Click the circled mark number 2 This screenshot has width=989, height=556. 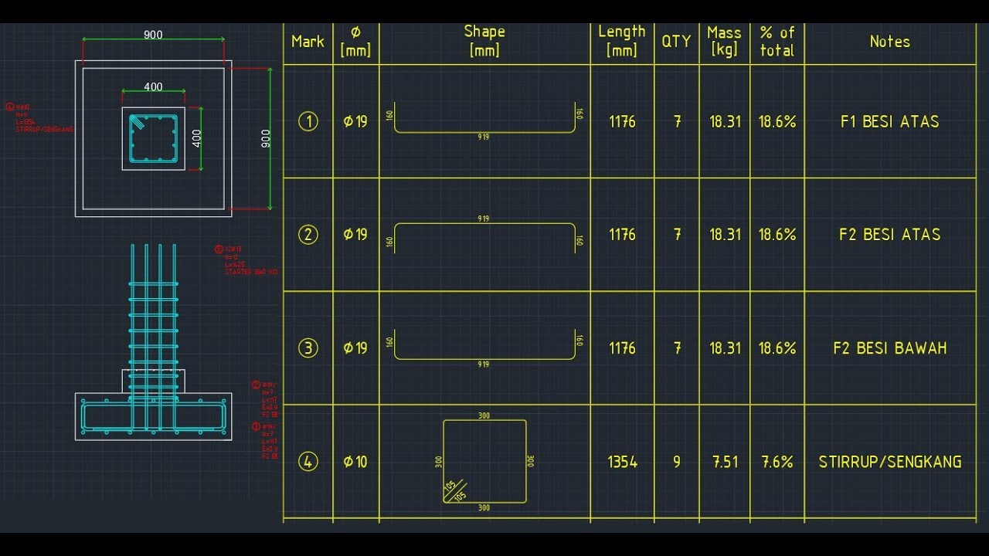(308, 235)
